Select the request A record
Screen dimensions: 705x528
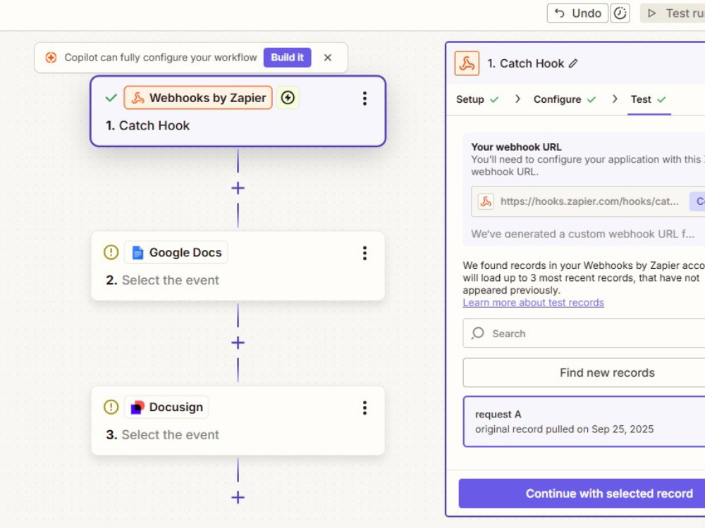click(584, 422)
